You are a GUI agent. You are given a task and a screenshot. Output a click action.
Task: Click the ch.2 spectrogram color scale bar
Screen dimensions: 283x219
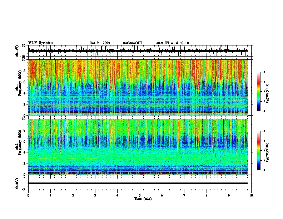click(258, 151)
